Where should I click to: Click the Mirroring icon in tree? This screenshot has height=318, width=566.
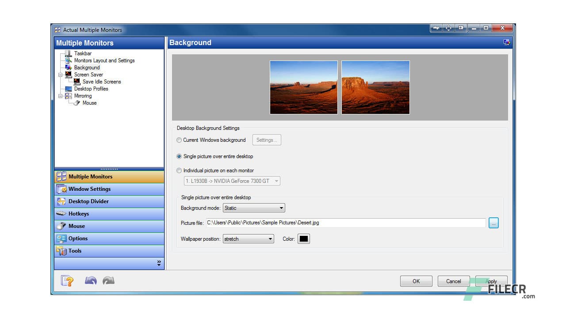pos(68,96)
